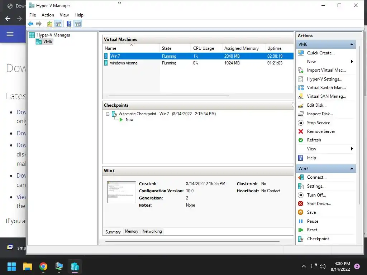The image size is (367, 275).
Task: Click the Virtual Machines horizontal scrollbar
Action: point(168,96)
